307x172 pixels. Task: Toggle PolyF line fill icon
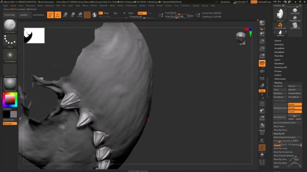[x=262, y=133]
